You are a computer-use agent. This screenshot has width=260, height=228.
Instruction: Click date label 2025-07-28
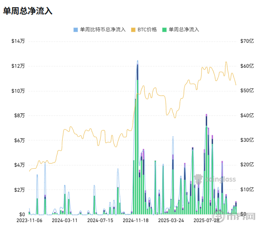207,220
